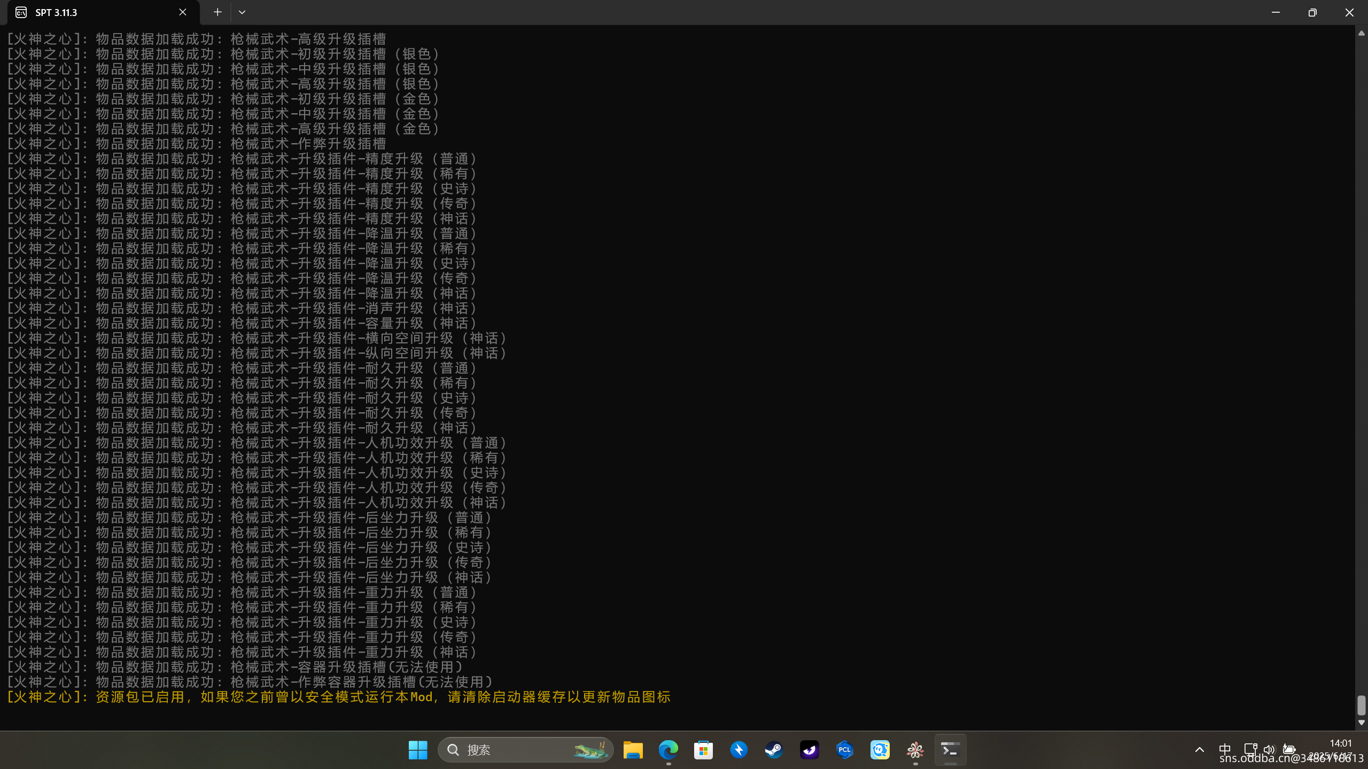This screenshot has height=769, width=1368.
Task: Minimize the terminal window
Action: pyautogui.click(x=1276, y=12)
